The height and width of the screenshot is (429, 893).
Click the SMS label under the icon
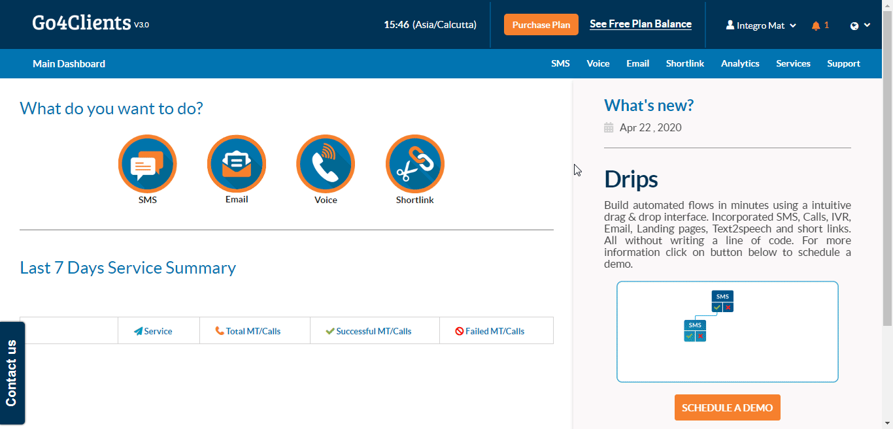148,200
